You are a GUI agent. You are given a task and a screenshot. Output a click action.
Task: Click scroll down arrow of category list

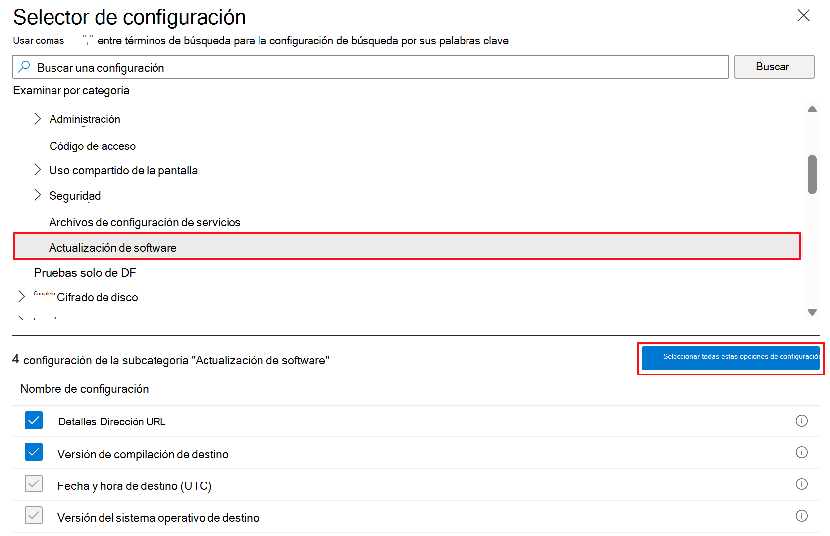pos(812,312)
